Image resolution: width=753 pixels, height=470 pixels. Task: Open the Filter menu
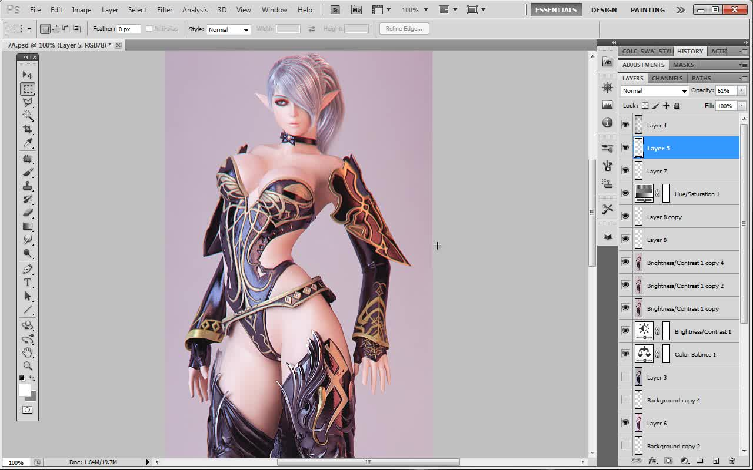click(x=165, y=10)
